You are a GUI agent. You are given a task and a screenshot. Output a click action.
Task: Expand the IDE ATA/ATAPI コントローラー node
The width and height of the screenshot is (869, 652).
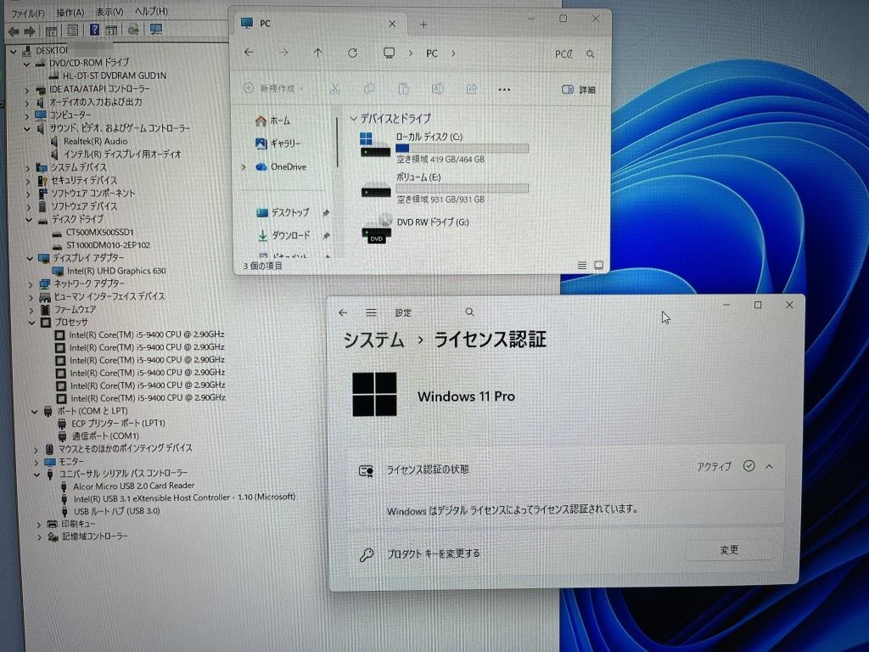(27, 90)
